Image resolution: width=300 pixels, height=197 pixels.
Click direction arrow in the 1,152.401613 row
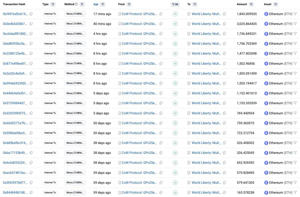point(175,93)
